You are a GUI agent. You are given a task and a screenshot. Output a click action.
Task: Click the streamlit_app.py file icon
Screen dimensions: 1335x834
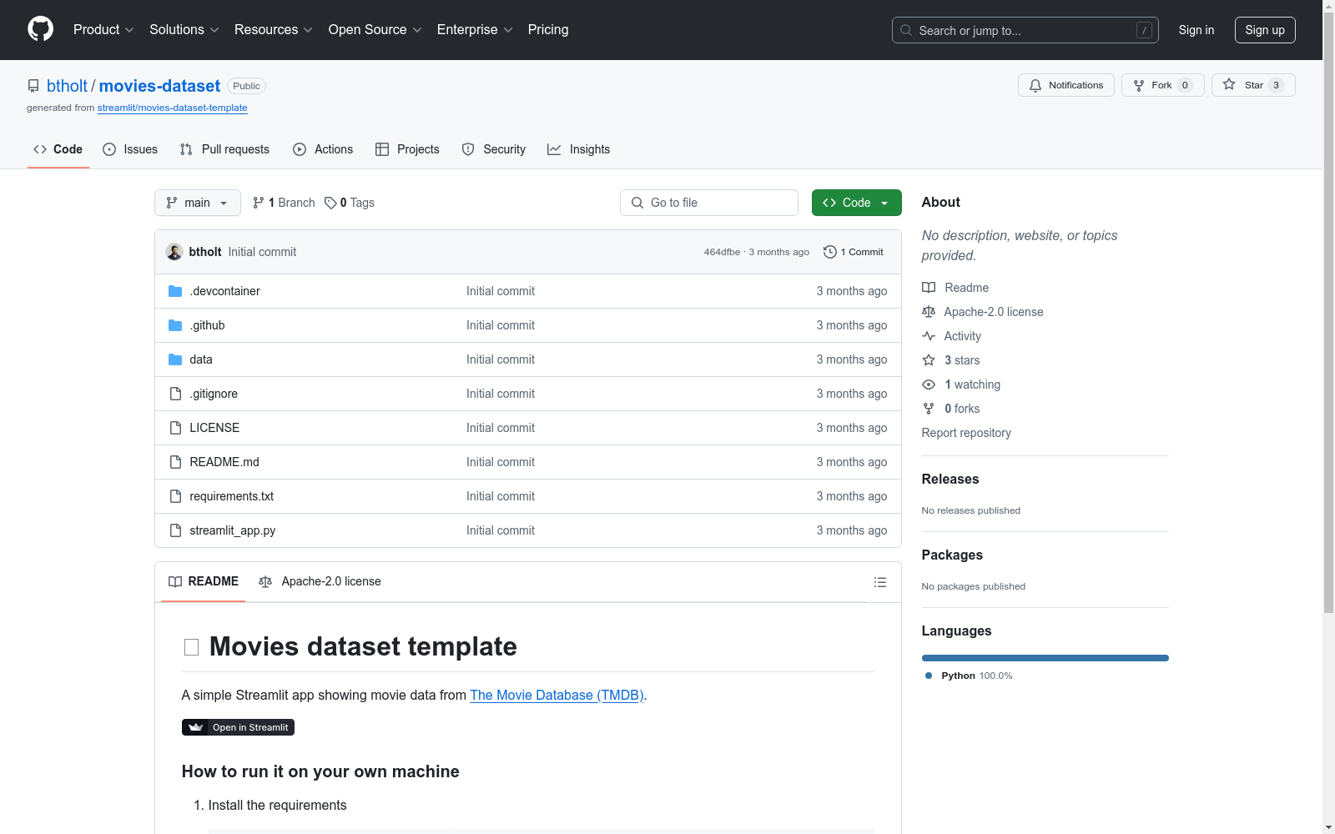(x=175, y=530)
